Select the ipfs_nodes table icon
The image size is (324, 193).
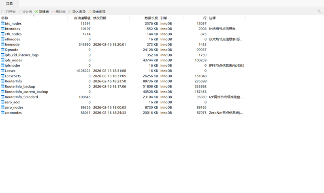2,60
